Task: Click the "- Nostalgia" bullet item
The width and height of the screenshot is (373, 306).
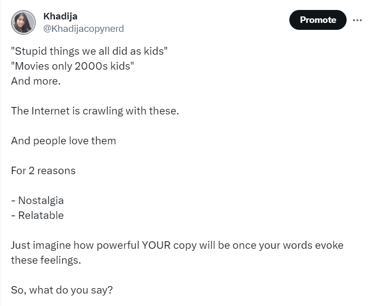Action: pyautogui.click(x=37, y=201)
